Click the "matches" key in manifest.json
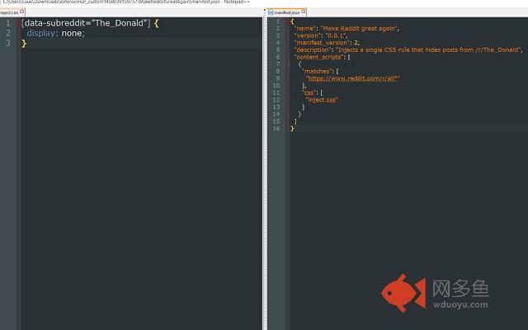The width and height of the screenshot is (528, 330). point(317,72)
